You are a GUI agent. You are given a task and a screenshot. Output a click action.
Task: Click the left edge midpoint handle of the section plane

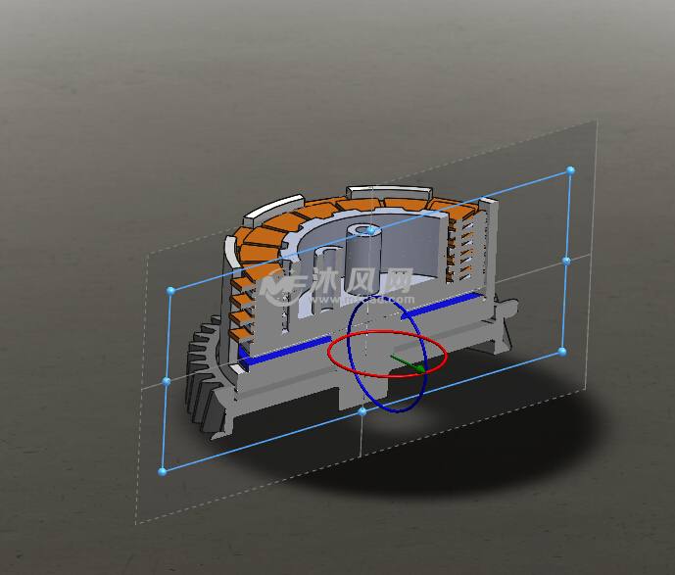tap(167, 380)
